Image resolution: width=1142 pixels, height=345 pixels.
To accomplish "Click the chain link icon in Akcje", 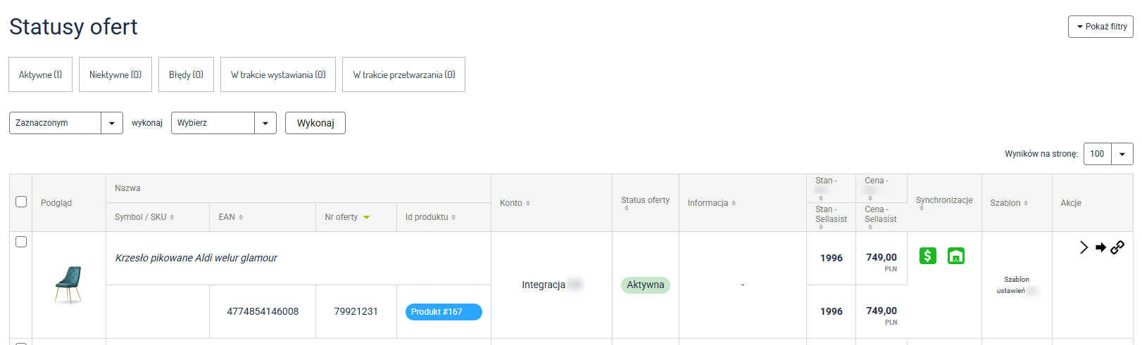I will coord(1117,247).
